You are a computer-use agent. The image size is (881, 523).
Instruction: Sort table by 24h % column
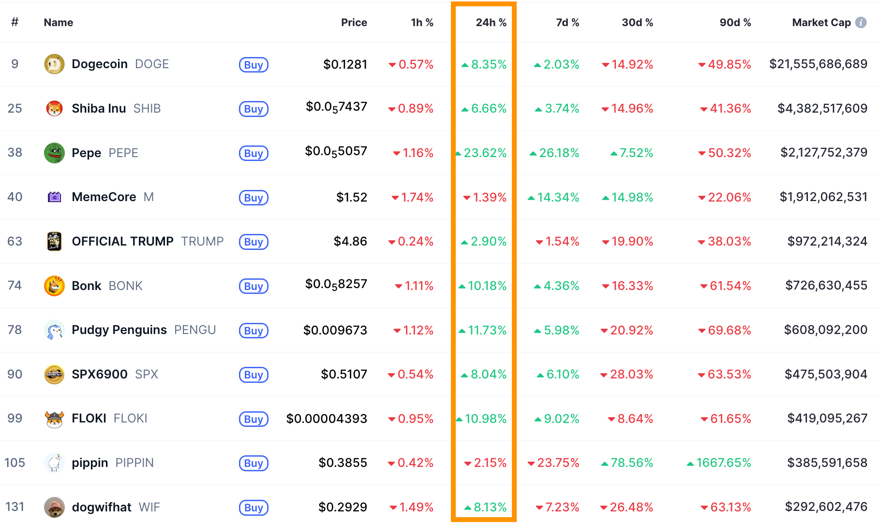coord(491,22)
